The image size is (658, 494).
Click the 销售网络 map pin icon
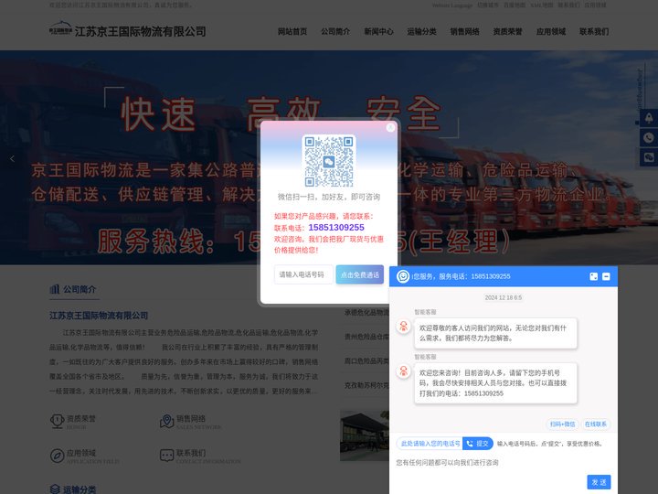(166, 422)
